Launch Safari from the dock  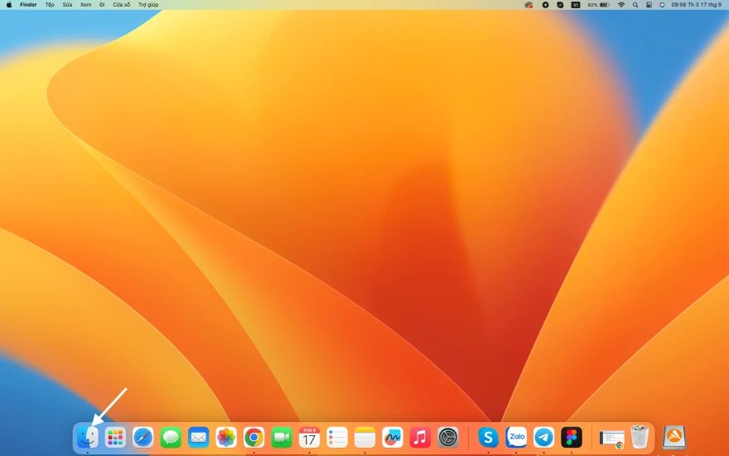[142, 438]
